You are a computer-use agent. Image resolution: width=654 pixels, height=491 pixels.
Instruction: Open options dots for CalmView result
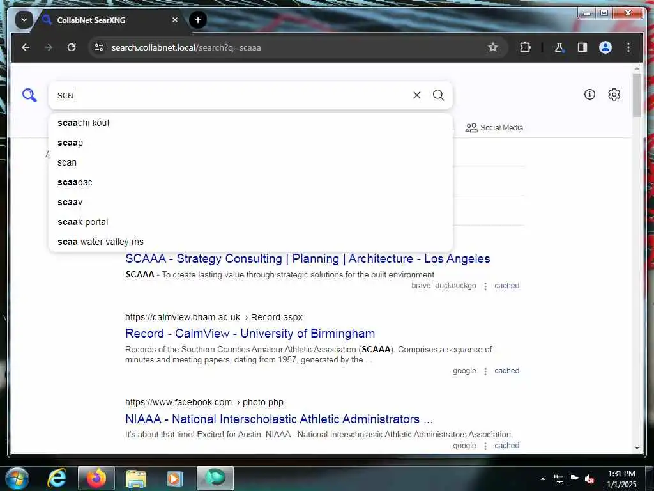[x=485, y=371]
